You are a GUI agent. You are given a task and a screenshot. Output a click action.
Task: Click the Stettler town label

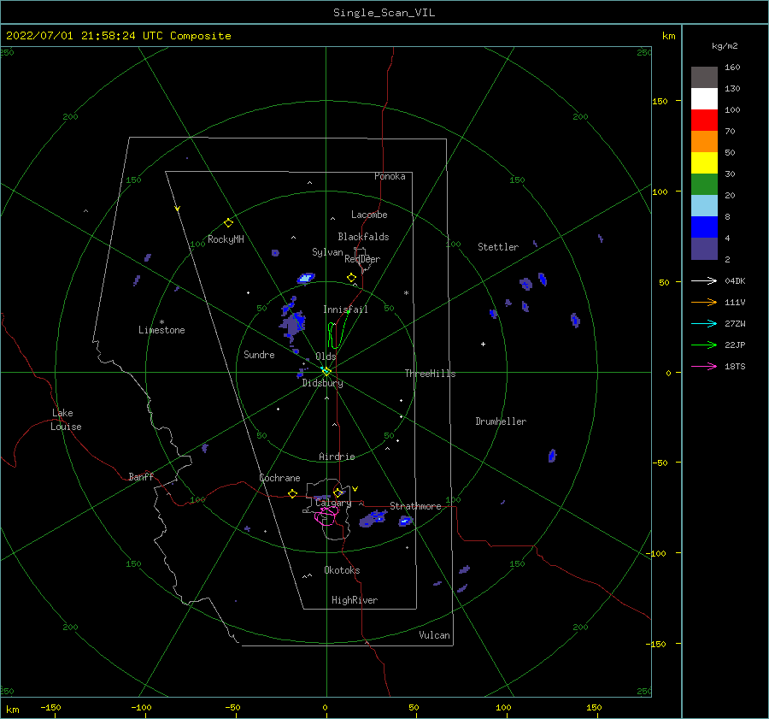(498, 247)
